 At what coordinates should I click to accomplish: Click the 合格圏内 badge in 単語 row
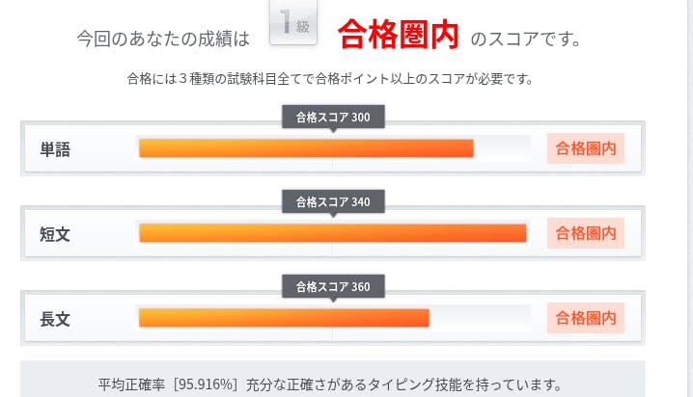pos(586,148)
